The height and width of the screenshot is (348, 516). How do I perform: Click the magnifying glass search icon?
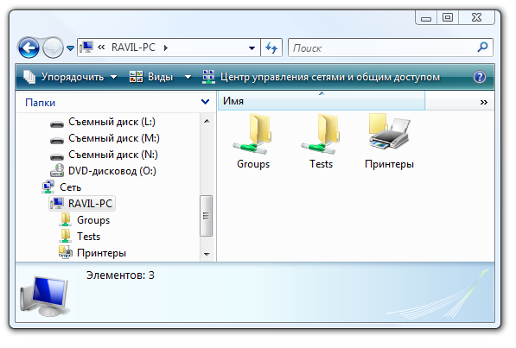pyautogui.click(x=482, y=47)
